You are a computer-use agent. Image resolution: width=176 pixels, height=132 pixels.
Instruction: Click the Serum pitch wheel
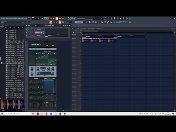31,105
